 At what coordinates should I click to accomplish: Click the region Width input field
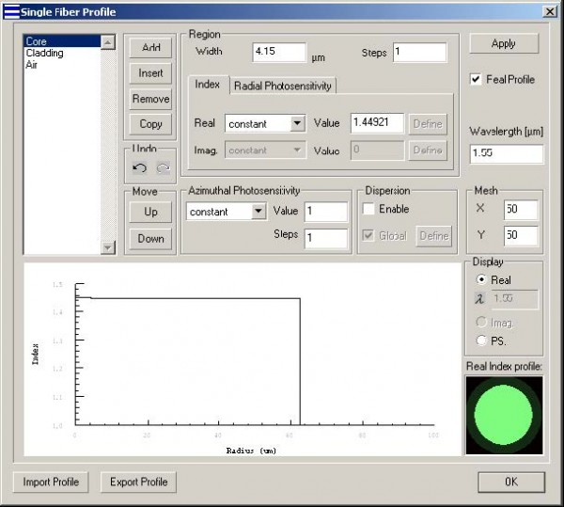coord(279,52)
